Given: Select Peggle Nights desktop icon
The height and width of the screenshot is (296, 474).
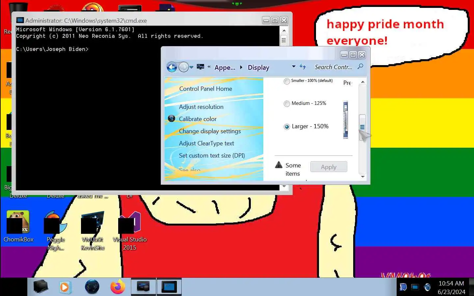Looking at the screenshot, I should (x=56, y=231).
